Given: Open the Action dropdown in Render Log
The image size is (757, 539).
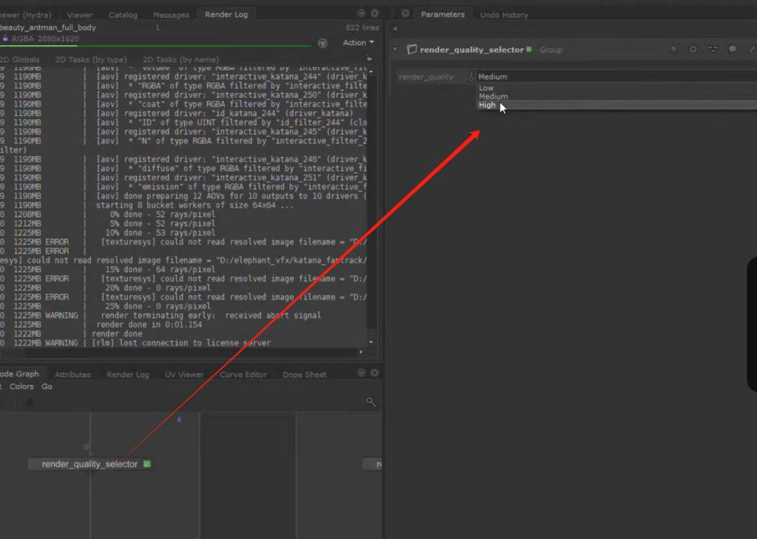Looking at the screenshot, I should point(358,43).
